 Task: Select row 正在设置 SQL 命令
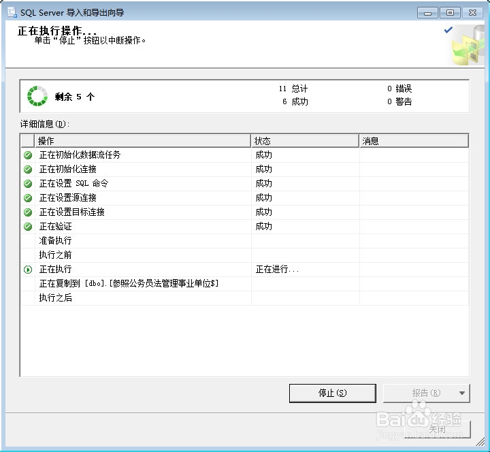[244, 184]
